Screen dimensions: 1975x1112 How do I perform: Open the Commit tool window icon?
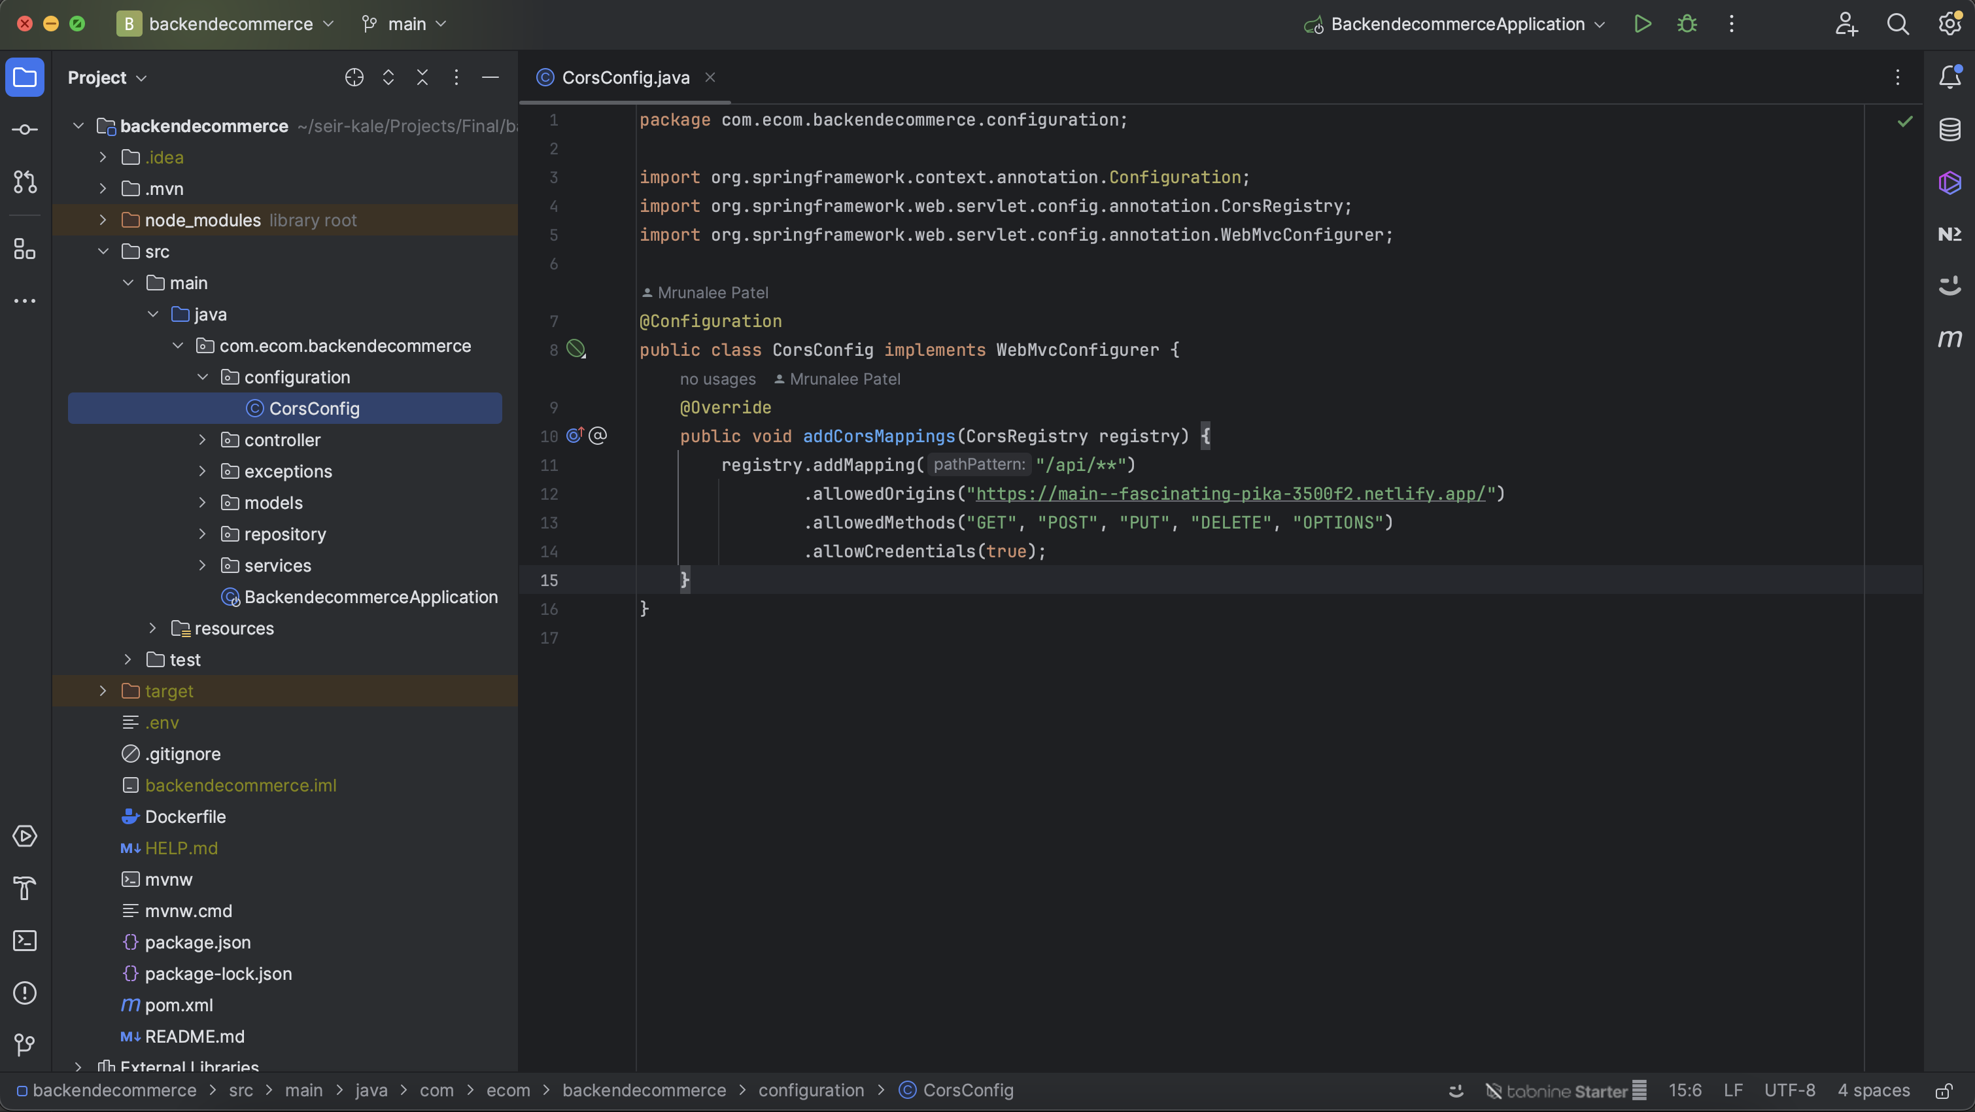click(x=25, y=130)
